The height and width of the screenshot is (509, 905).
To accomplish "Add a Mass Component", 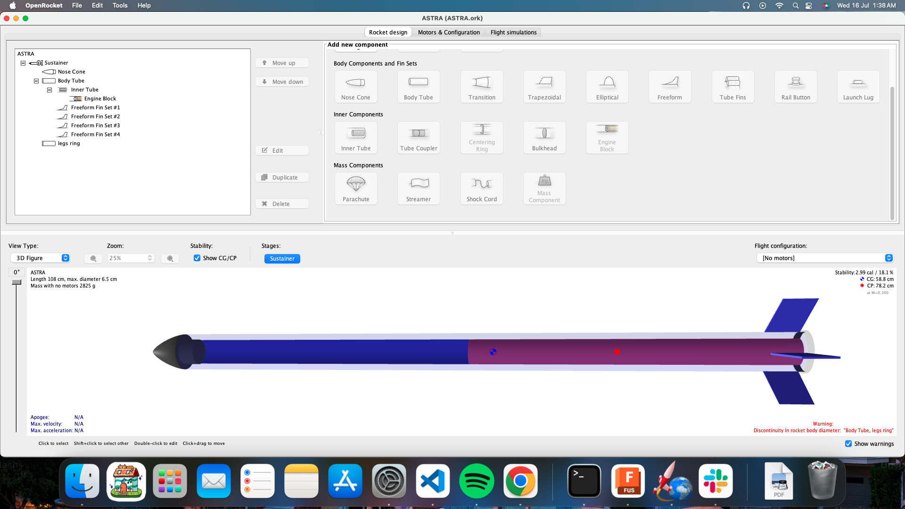I will 544,189.
